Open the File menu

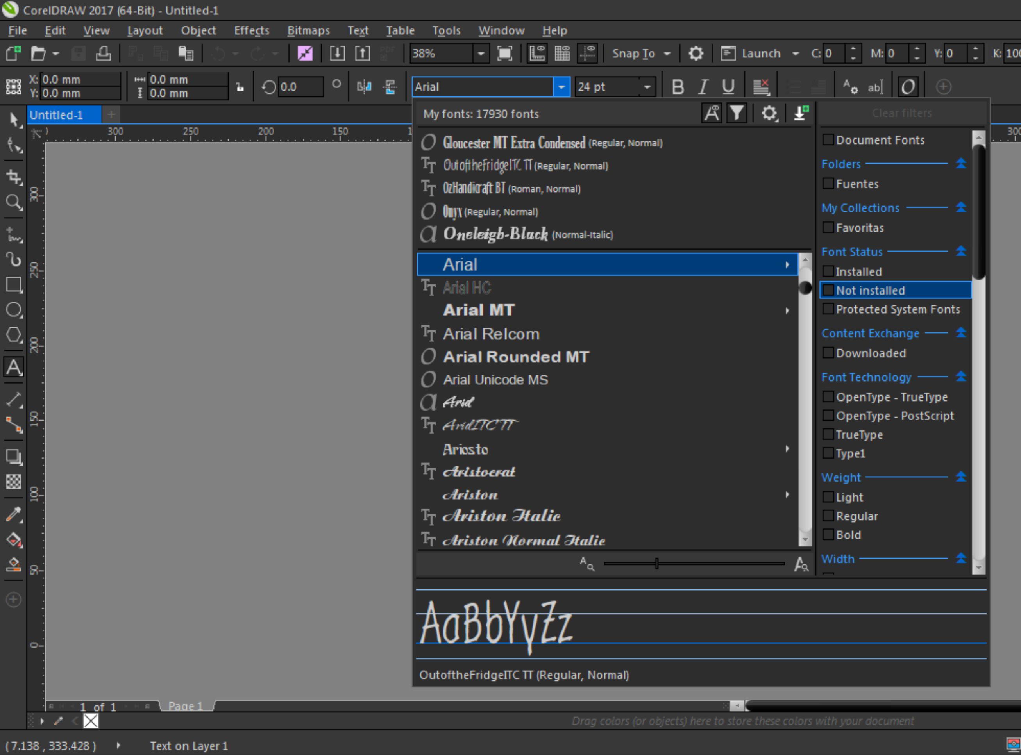(x=17, y=30)
